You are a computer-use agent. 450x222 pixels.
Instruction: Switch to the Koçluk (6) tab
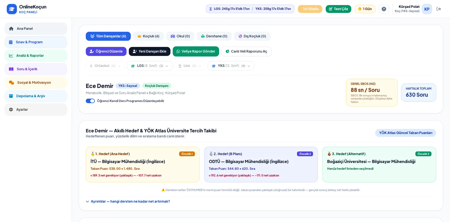[148, 36]
